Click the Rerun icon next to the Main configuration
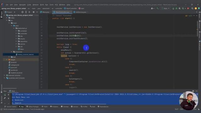The width and height of the screenshot is (201, 113). click(173, 8)
